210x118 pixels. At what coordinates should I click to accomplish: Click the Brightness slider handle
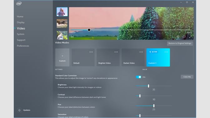[x=148, y=86]
